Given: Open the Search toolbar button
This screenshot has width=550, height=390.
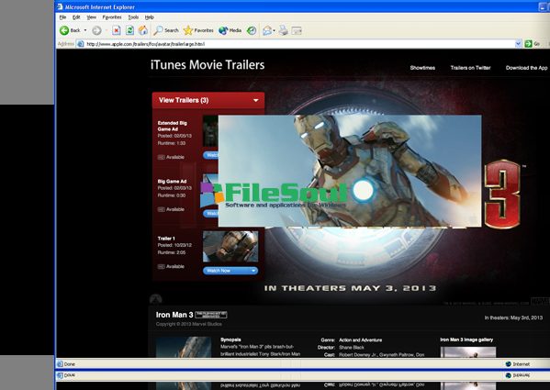Looking at the screenshot, I should pos(166,30).
